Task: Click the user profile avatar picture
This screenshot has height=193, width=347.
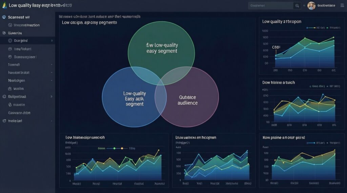Action: pyautogui.click(x=311, y=6)
